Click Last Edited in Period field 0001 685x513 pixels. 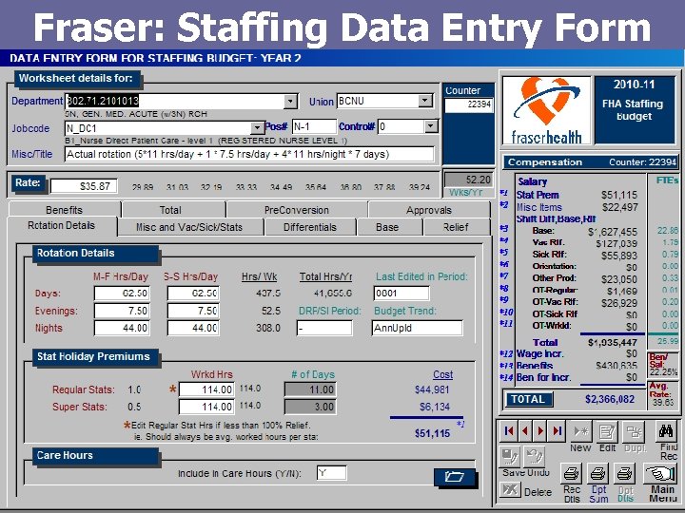401,294
